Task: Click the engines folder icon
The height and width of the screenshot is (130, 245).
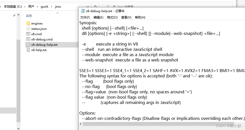Action: click(x=28, y=23)
